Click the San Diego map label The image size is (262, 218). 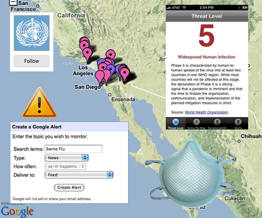[88, 87]
